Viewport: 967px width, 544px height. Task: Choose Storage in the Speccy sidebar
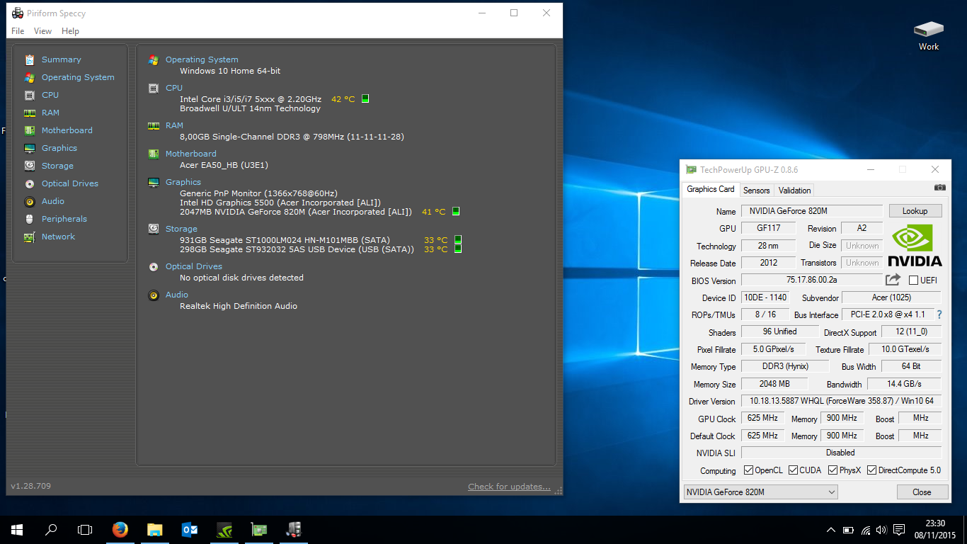[x=57, y=166]
